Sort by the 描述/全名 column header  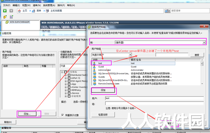click(152, 60)
